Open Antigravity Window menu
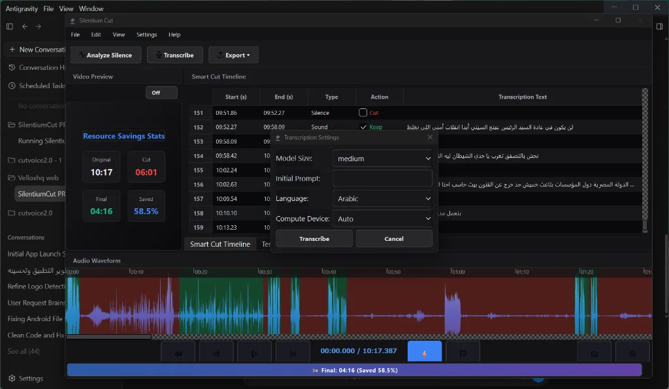The width and height of the screenshot is (669, 389). [91, 8]
